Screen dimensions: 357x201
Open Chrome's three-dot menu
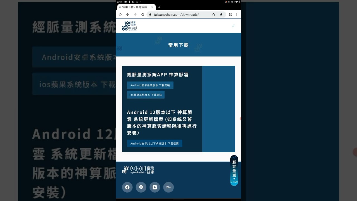click(237, 14)
